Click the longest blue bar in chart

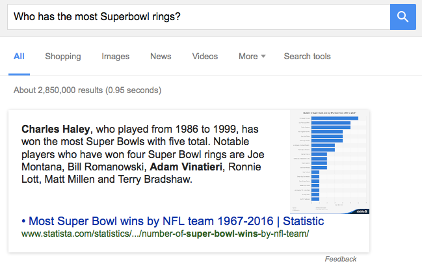[335, 118]
